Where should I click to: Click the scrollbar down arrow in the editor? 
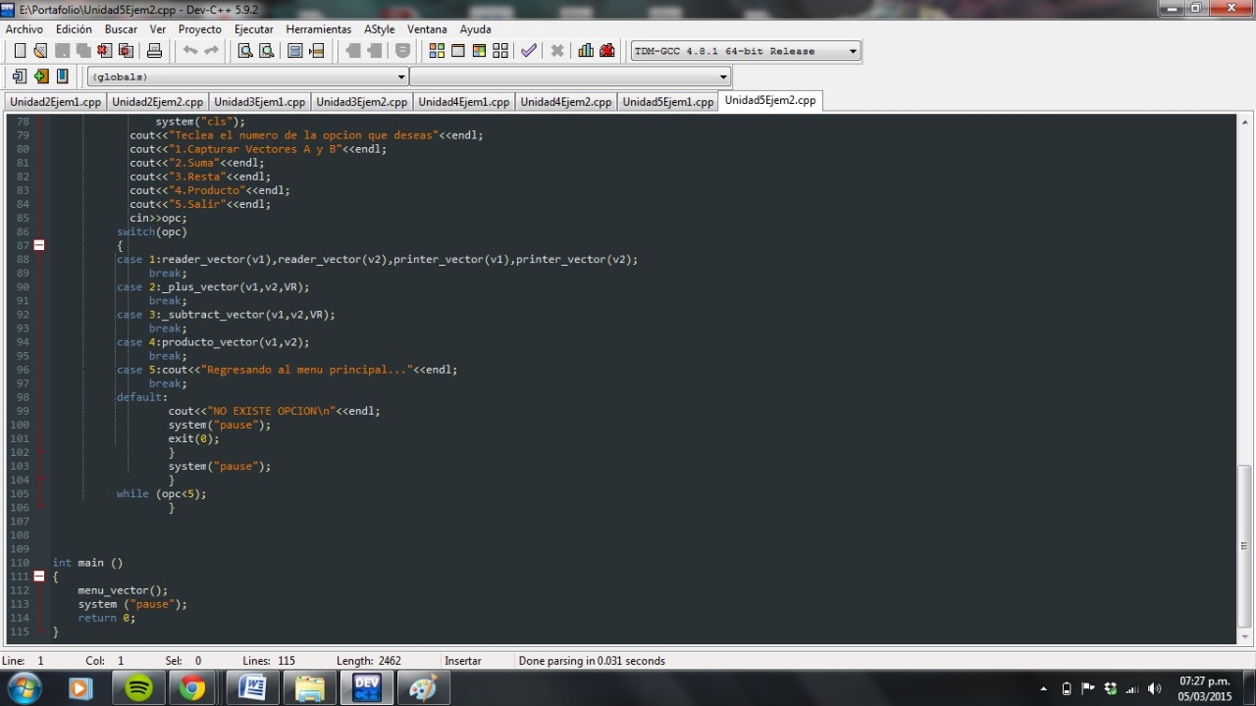click(1244, 635)
